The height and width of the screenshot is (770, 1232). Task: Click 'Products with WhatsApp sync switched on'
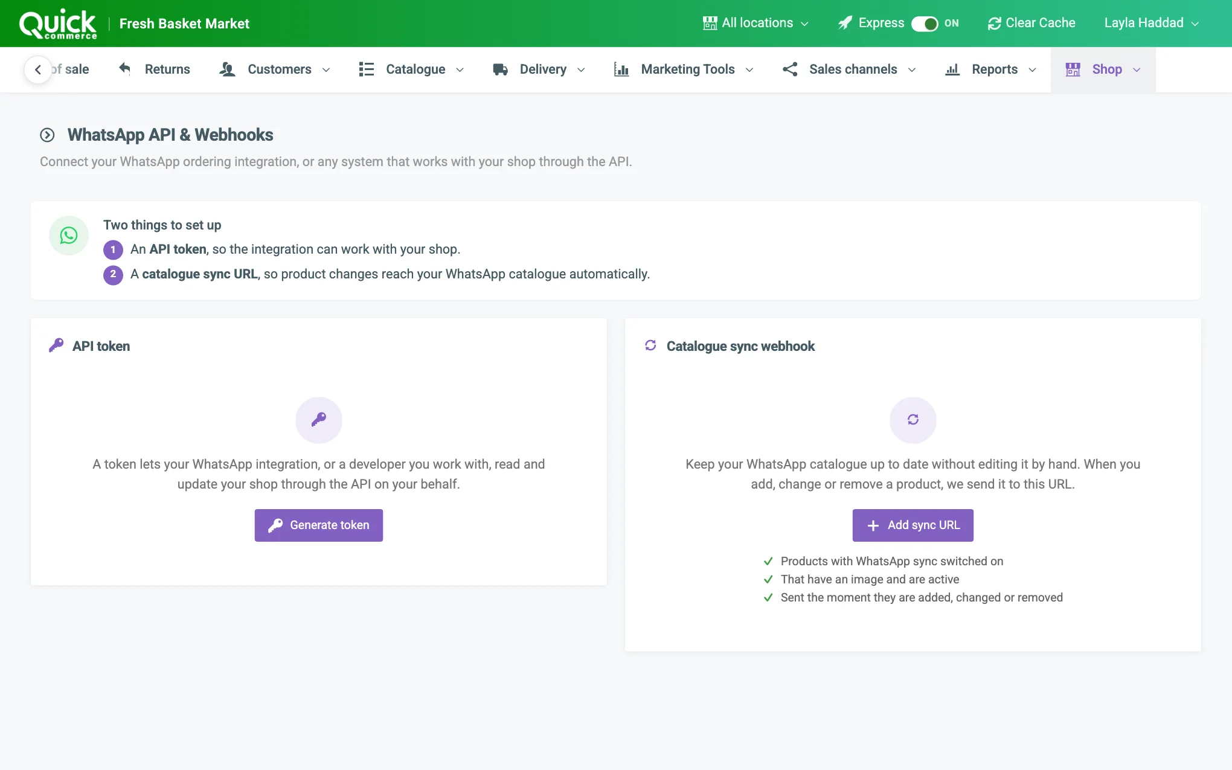[x=892, y=561]
